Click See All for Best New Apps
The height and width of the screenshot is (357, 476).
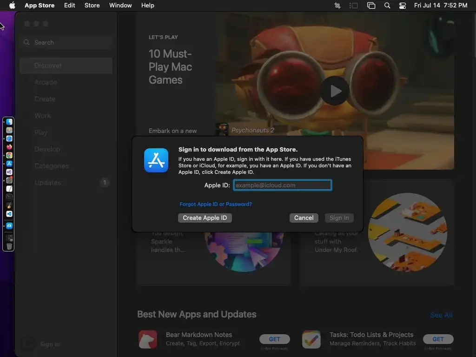[x=442, y=315]
